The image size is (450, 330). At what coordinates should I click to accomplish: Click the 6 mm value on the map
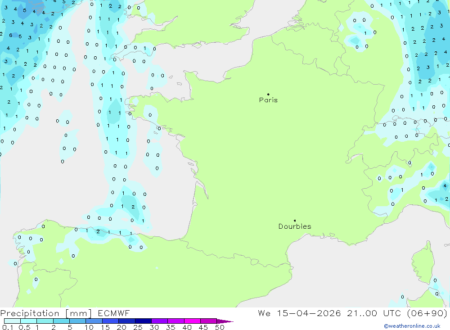(11, 35)
